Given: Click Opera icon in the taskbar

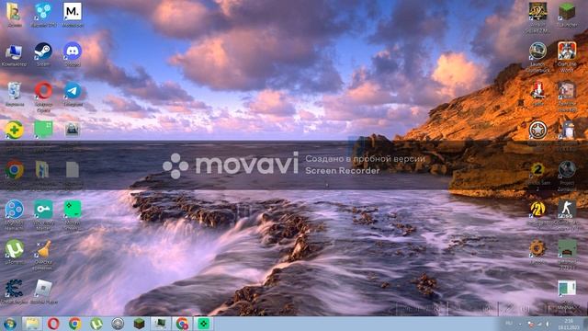Looking at the screenshot, I should (x=53, y=324).
